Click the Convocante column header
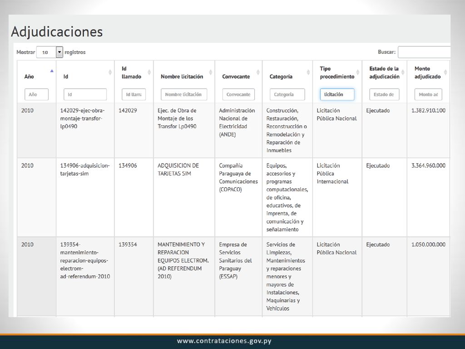Screen dimensions: 465x349 tap(236, 76)
